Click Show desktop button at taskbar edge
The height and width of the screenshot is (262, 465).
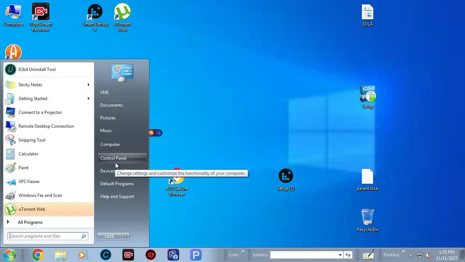click(x=462, y=255)
